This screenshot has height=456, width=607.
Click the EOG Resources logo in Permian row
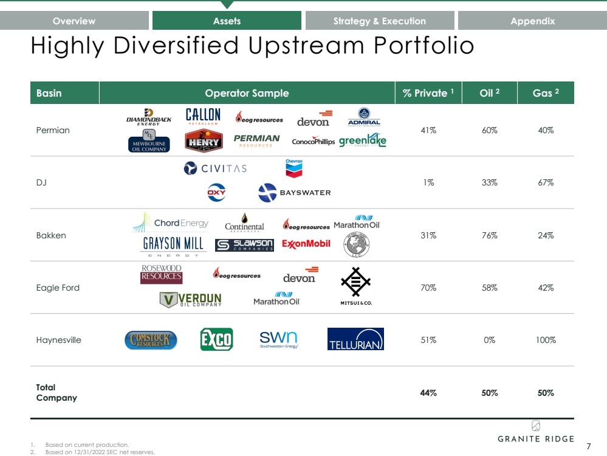(259, 117)
